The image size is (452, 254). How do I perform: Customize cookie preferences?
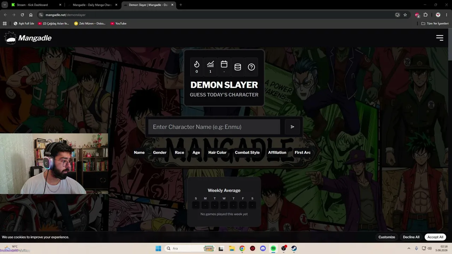click(387, 237)
